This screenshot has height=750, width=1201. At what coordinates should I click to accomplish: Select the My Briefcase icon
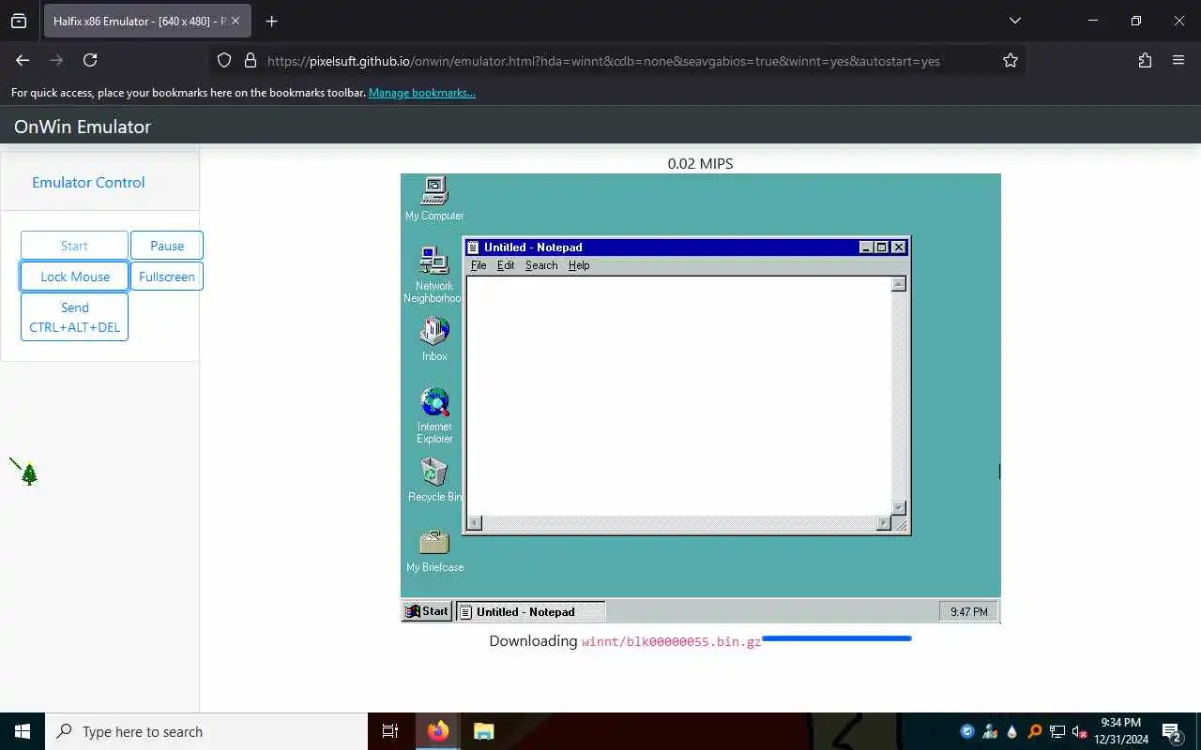tap(434, 550)
